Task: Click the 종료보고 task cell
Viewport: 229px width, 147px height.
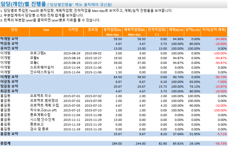Action: [37, 125]
